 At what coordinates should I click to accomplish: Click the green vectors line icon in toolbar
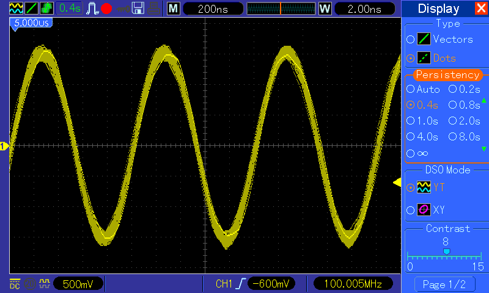(32, 8)
